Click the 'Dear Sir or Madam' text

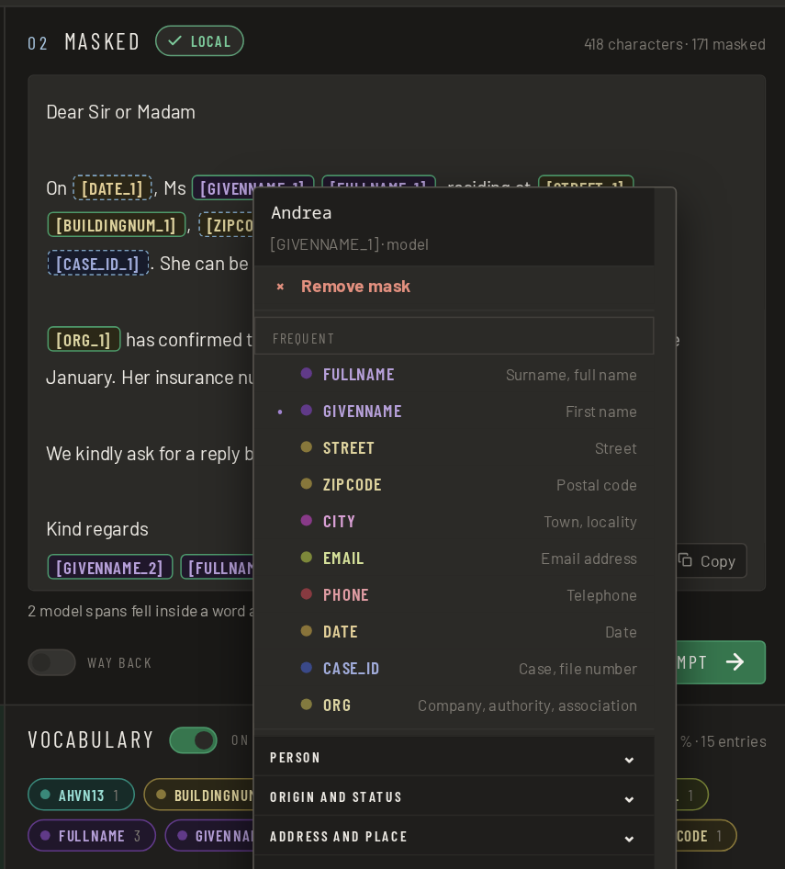tap(121, 112)
